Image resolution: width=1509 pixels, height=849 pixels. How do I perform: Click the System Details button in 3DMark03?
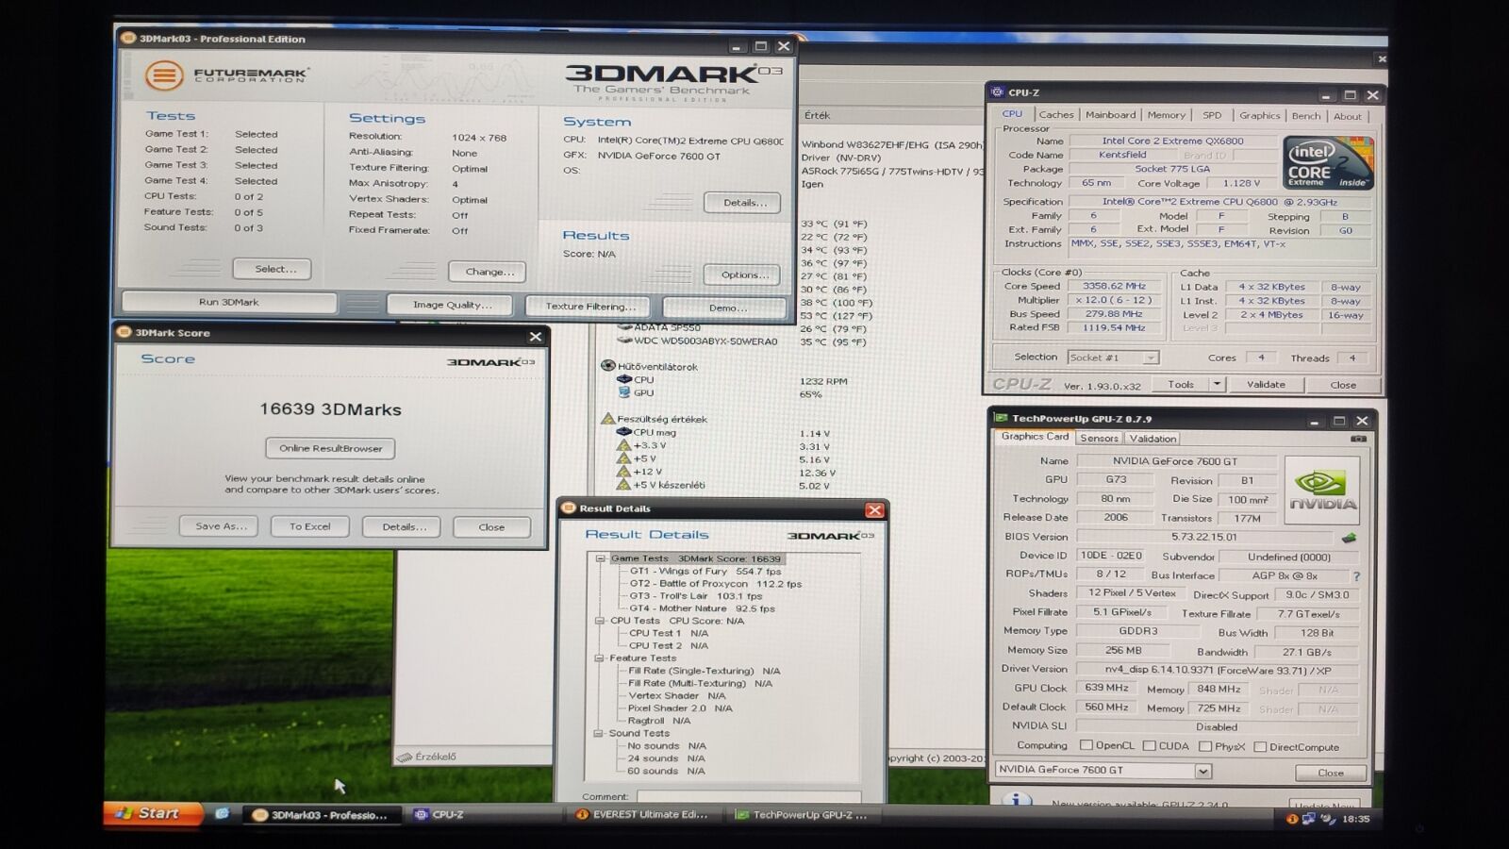click(x=743, y=203)
